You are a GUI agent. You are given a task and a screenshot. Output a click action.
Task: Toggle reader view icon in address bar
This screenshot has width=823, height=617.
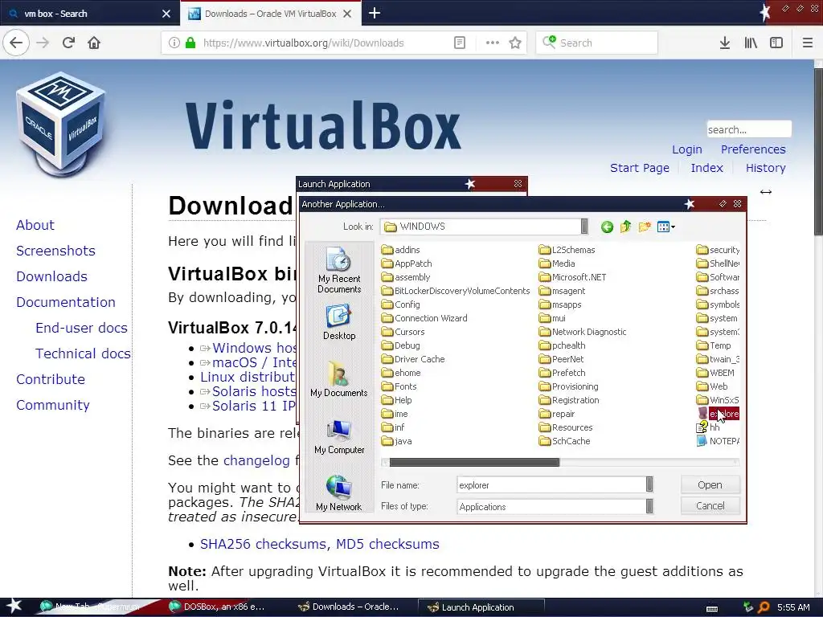459,43
